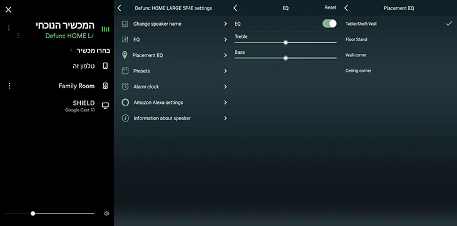
Task: Click the Placement EQ location pin icon
Action: (125, 55)
